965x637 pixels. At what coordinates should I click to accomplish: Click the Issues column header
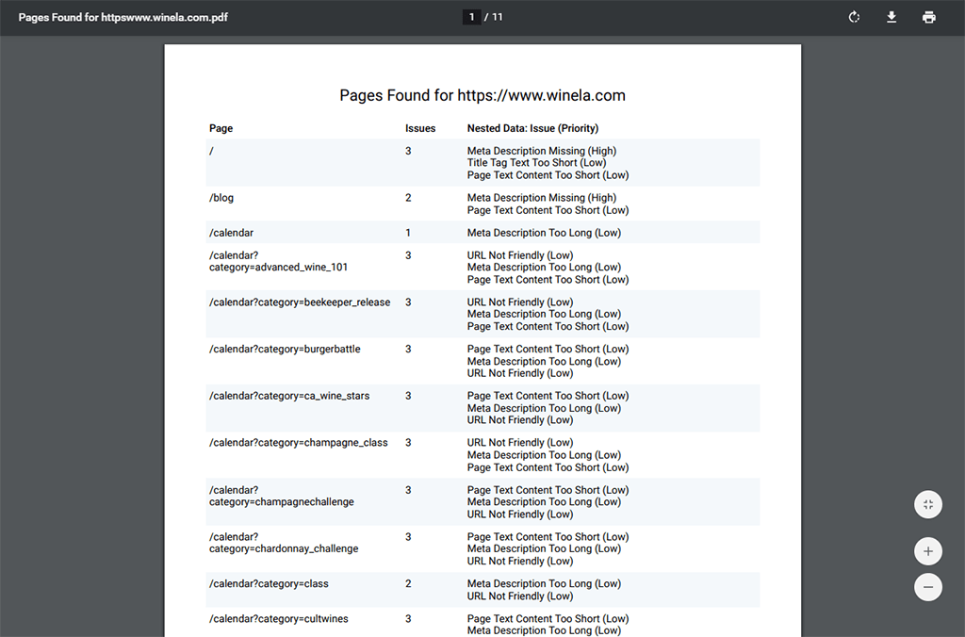(x=420, y=128)
